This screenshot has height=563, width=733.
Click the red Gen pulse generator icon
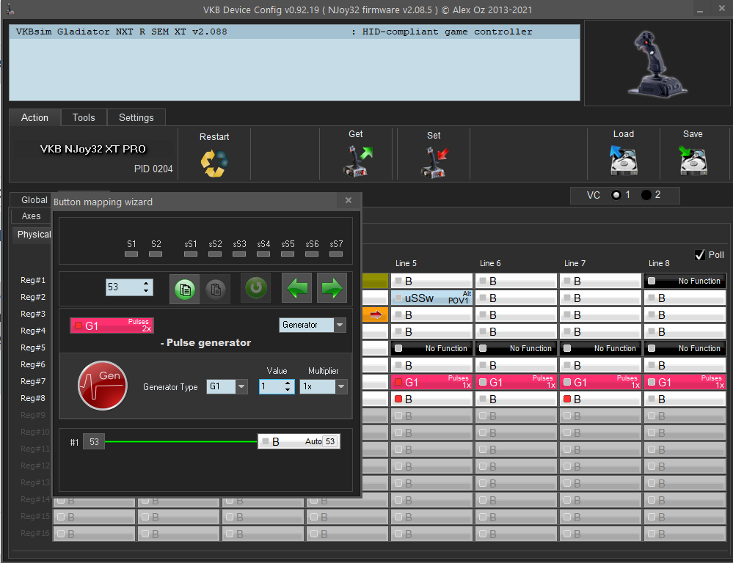pos(103,386)
